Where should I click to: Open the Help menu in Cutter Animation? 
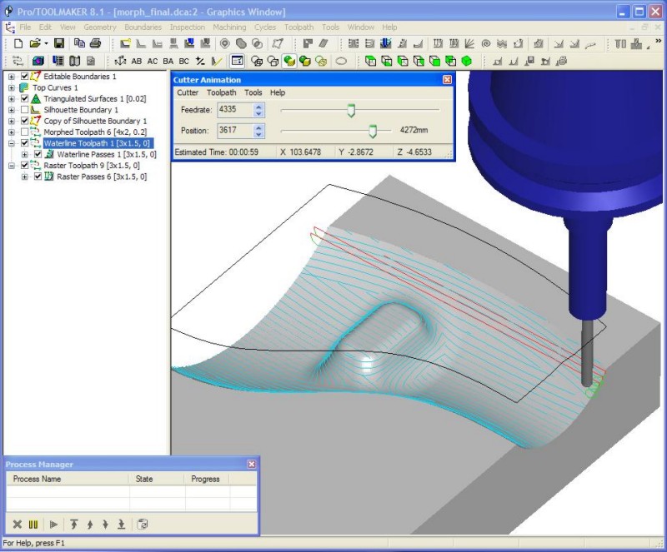click(x=278, y=92)
